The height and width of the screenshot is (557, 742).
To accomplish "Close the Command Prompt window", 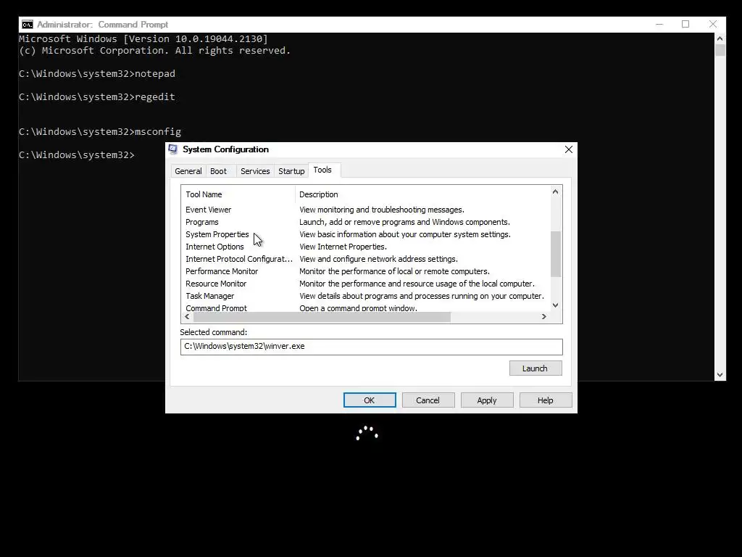I will click(x=713, y=24).
